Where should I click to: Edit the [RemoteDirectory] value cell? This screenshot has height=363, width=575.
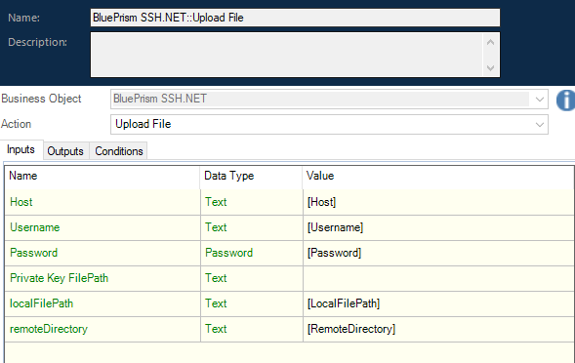point(439,329)
